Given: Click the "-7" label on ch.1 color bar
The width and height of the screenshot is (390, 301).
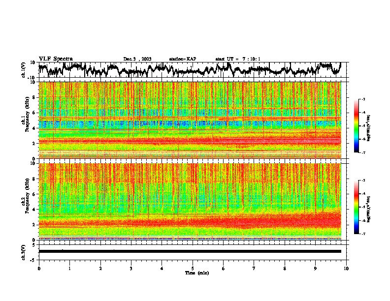Looking at the screenshot, I should (x=363, y=152).
